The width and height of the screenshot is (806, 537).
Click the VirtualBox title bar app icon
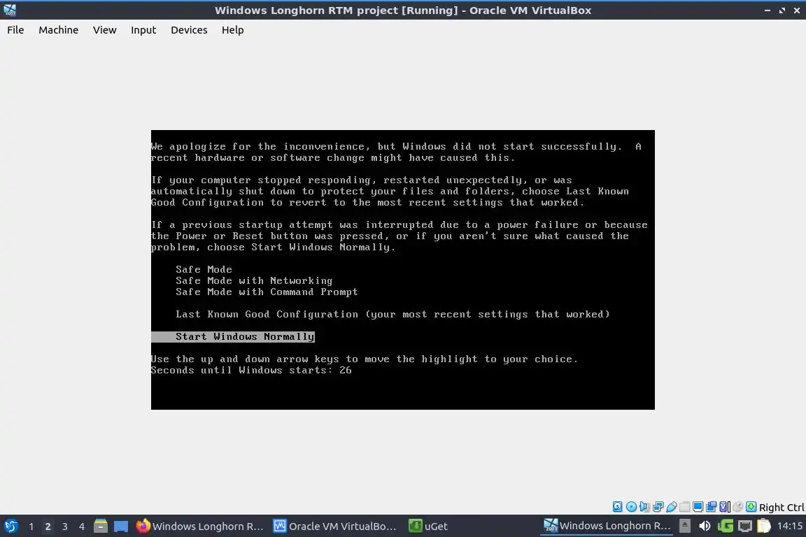click(10, 10)
